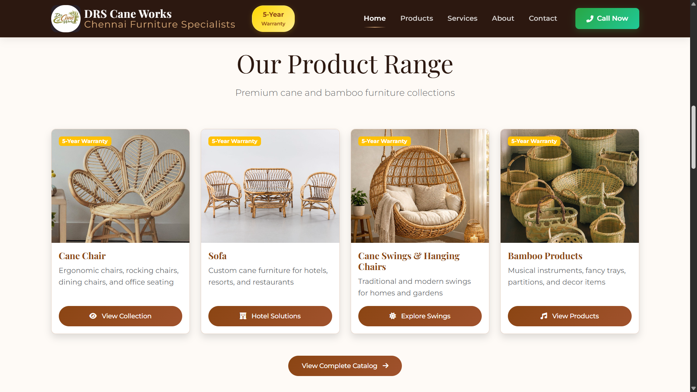
Task: Open the Cane Chair product image
Action: coord(121,186)
